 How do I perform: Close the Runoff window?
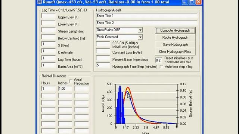click(x=199, y=2)
